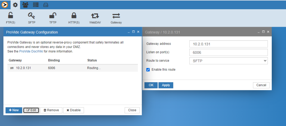Open the ProVide logo home icon
The height and width of the screenshot is (126, 286).
5,5
